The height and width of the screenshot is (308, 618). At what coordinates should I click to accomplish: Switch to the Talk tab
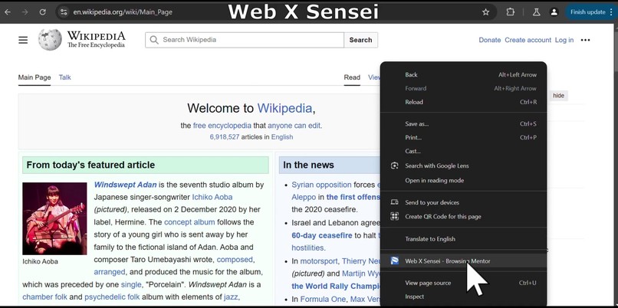click(x=64, y=77)
